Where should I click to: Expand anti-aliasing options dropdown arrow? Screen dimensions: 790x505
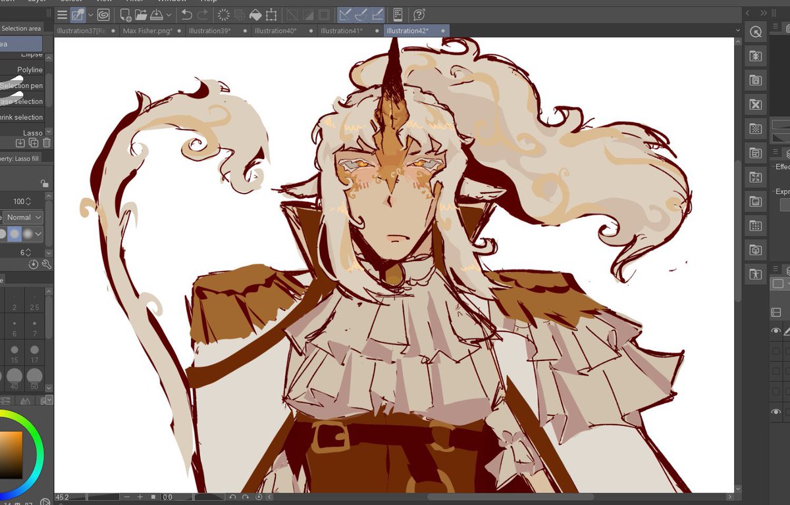point(39,233)
